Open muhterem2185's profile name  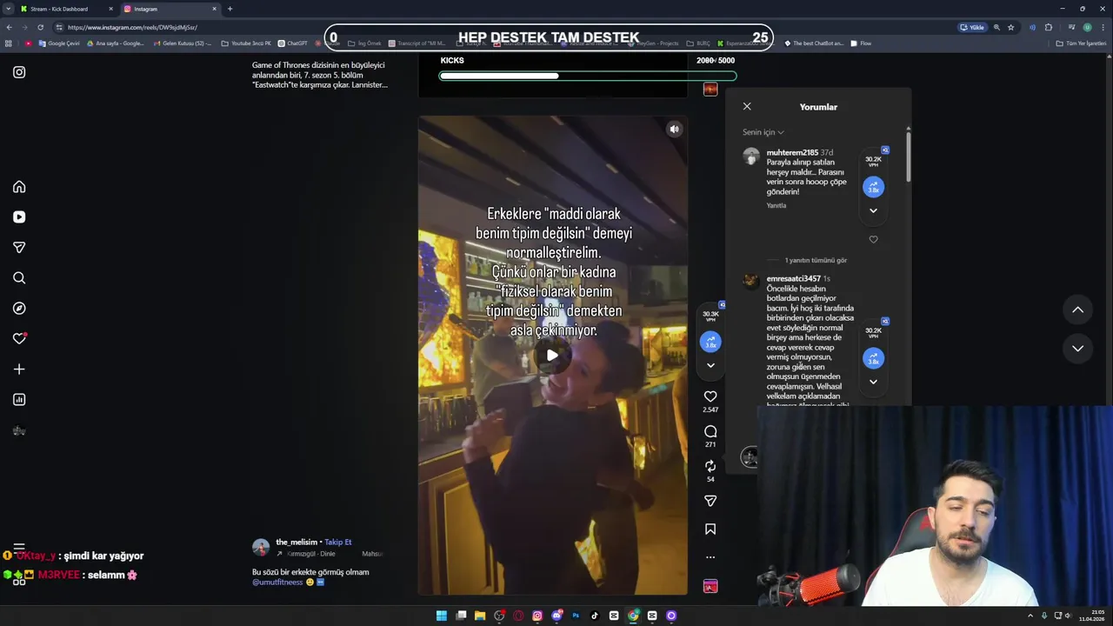(792, 153)
